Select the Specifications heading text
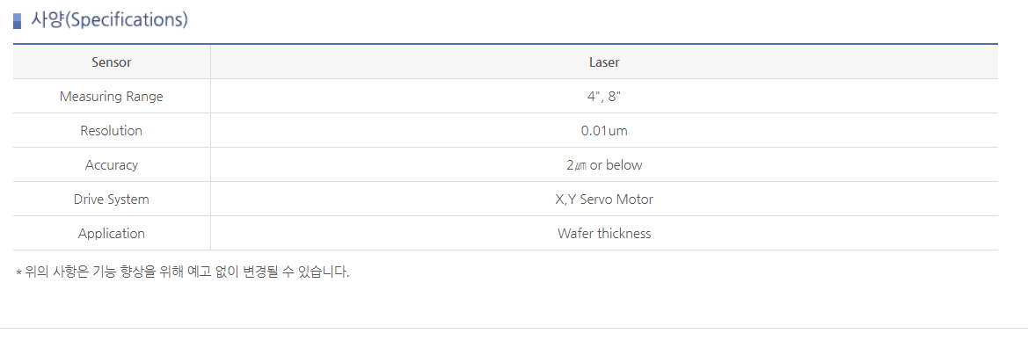The height and width of the screenshot is (341, 1028). click(x=110, y=20)
